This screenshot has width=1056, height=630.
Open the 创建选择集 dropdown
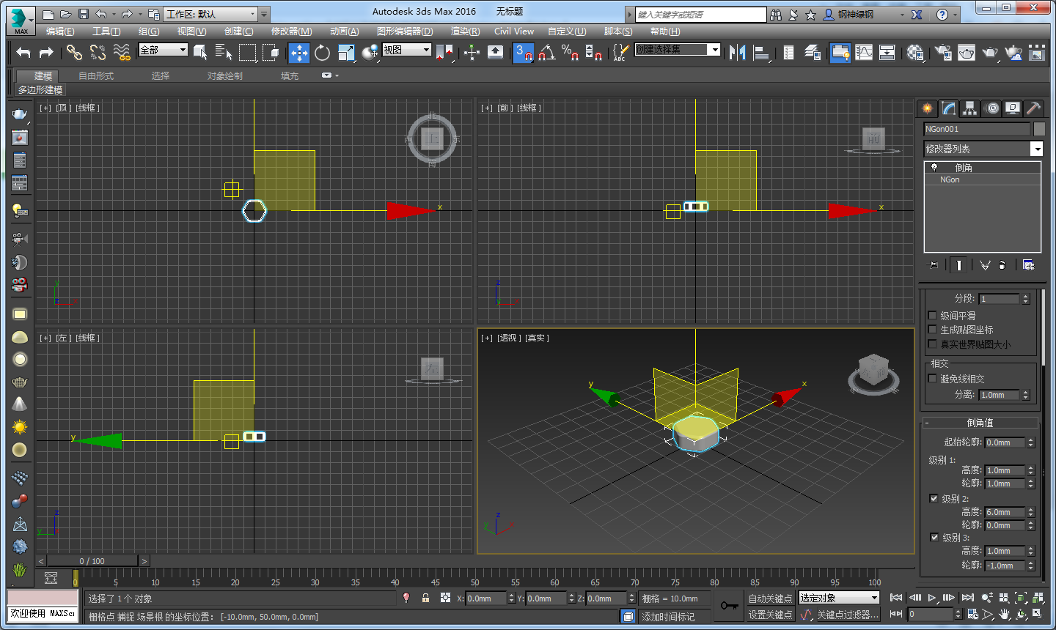678,50
